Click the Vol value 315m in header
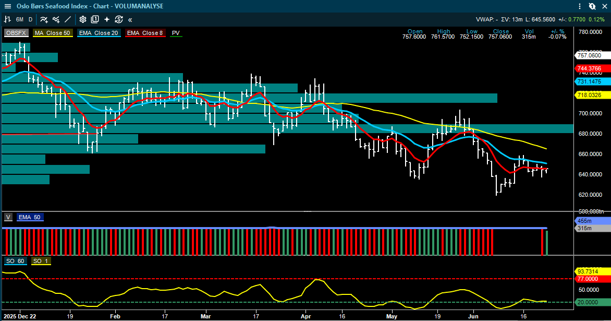This screenshot has height=321, width=611. (529, 37)
